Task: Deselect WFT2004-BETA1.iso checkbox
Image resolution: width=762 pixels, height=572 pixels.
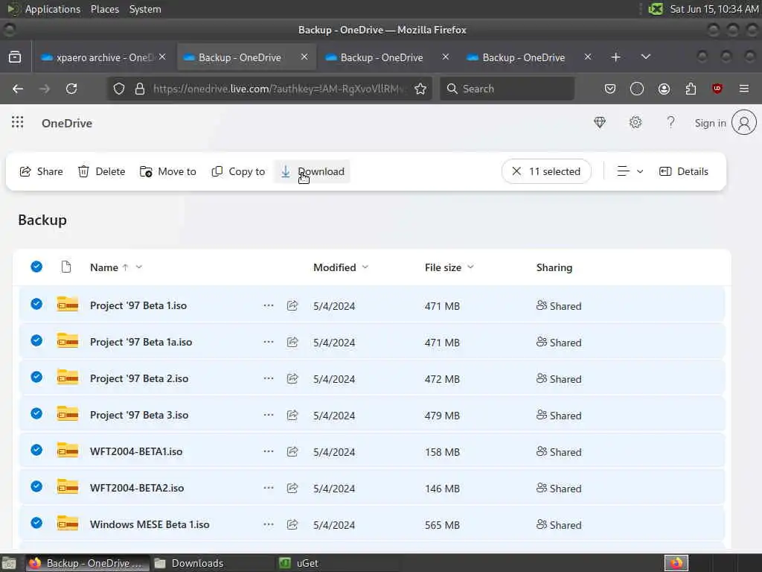Action: [36, 450]
